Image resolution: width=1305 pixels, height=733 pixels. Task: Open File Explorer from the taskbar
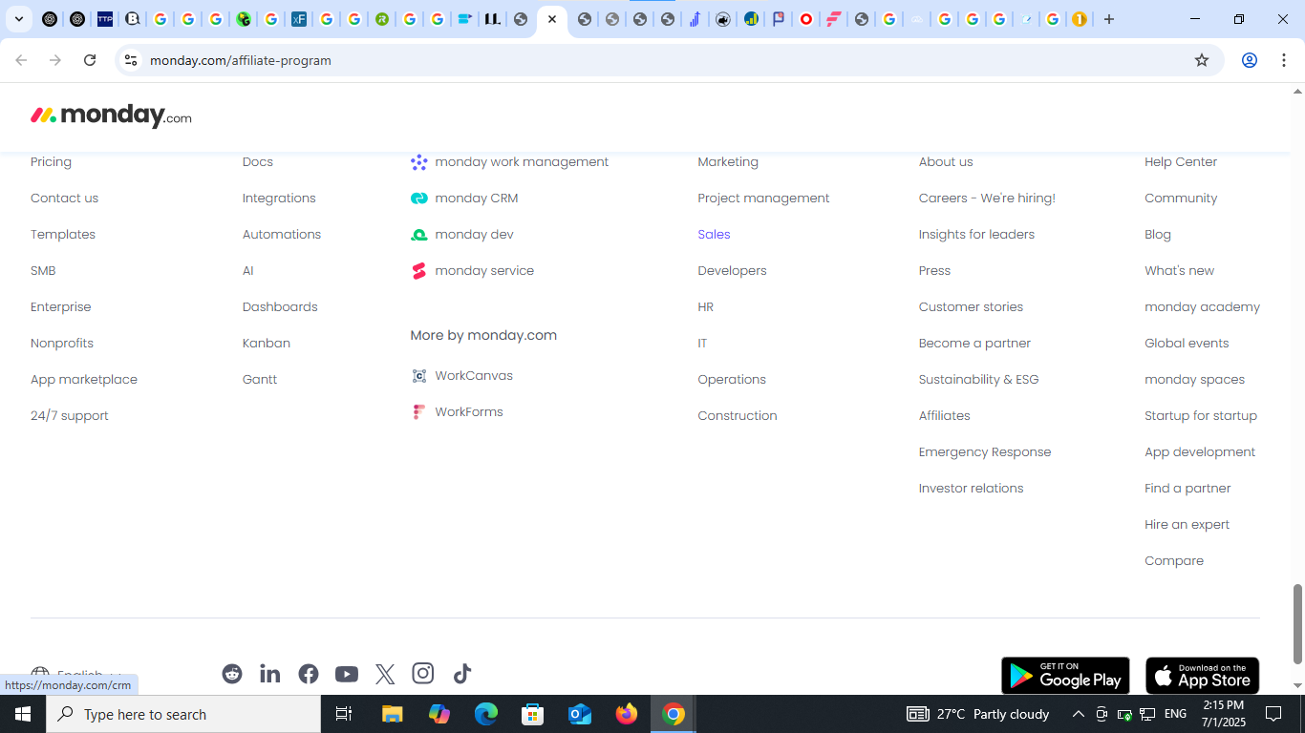[x=392, y=714]
